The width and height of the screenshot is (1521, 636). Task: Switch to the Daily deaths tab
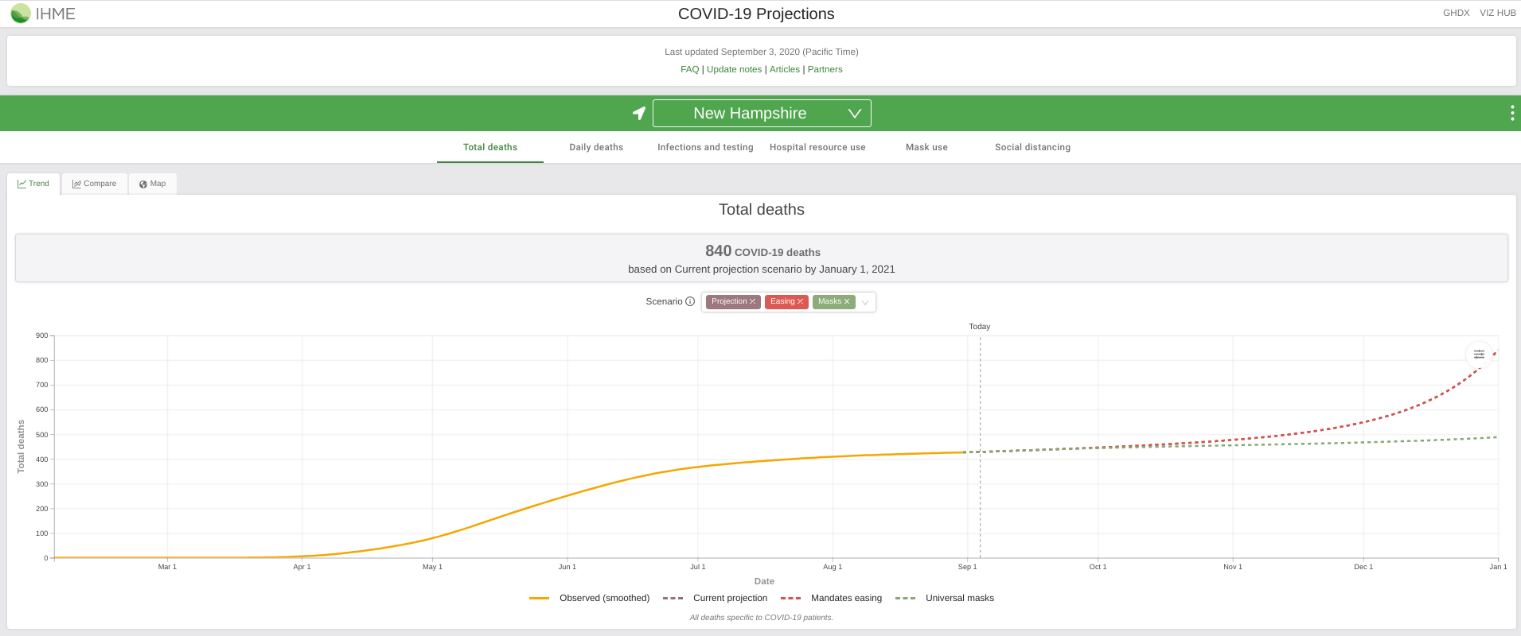(596, 147)
